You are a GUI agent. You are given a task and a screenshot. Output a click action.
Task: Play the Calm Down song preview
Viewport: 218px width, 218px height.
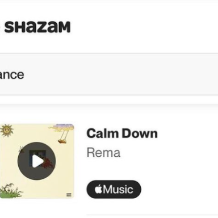tap(36, 161)
